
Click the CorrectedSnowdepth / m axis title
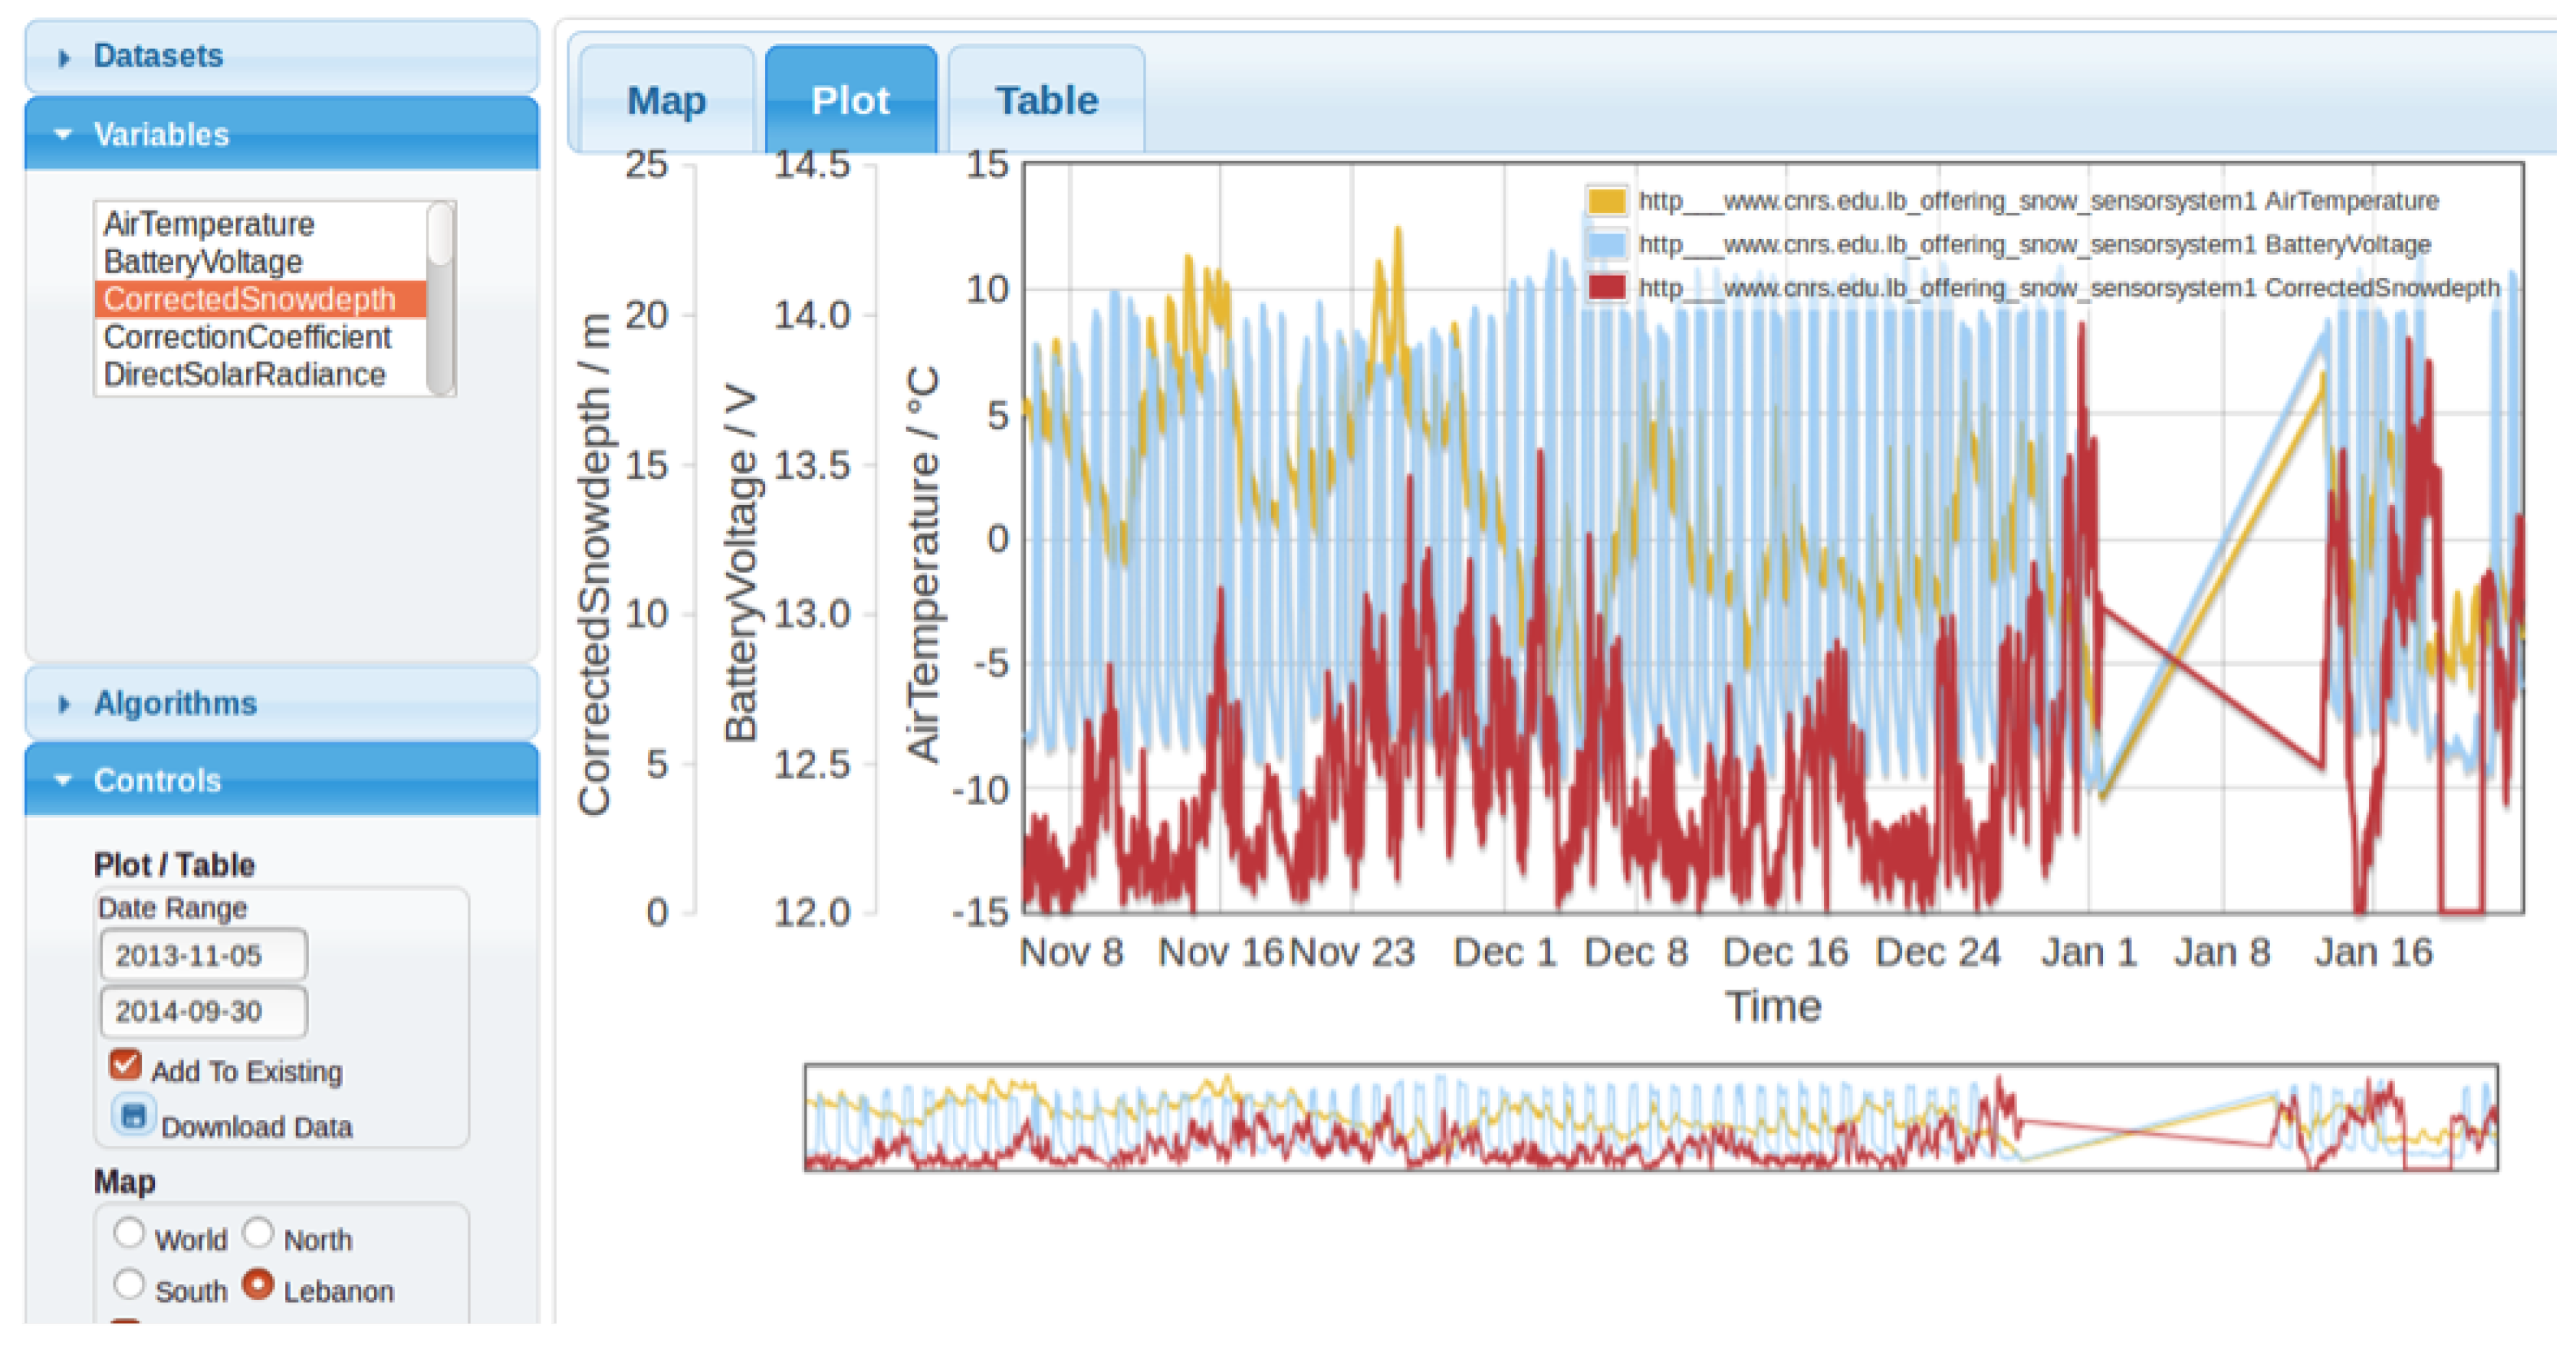(594, 564)
